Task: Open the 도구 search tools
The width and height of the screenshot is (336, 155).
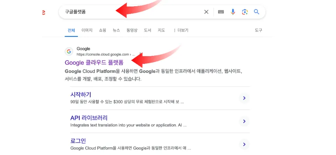Action: [x=259, y=30]
